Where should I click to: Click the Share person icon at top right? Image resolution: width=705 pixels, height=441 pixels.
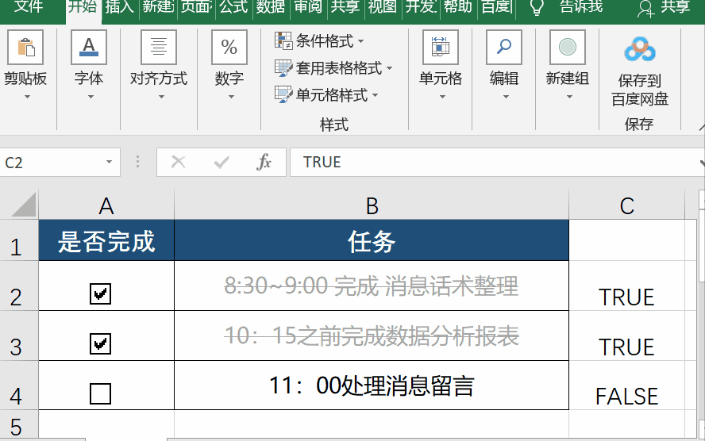click(645, 8)
